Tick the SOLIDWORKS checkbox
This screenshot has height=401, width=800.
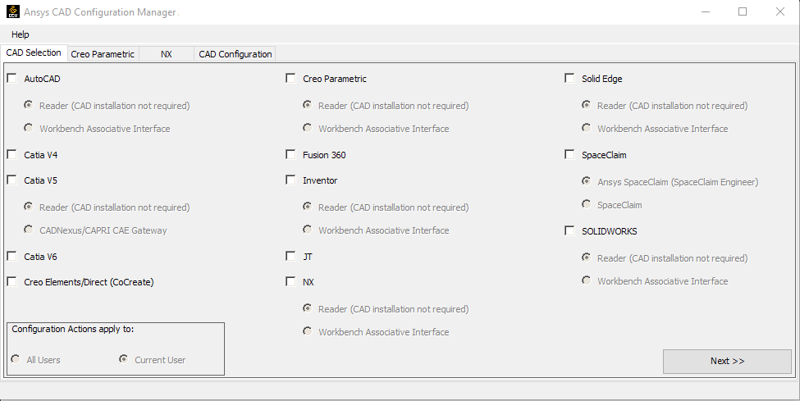click(570, 231)
